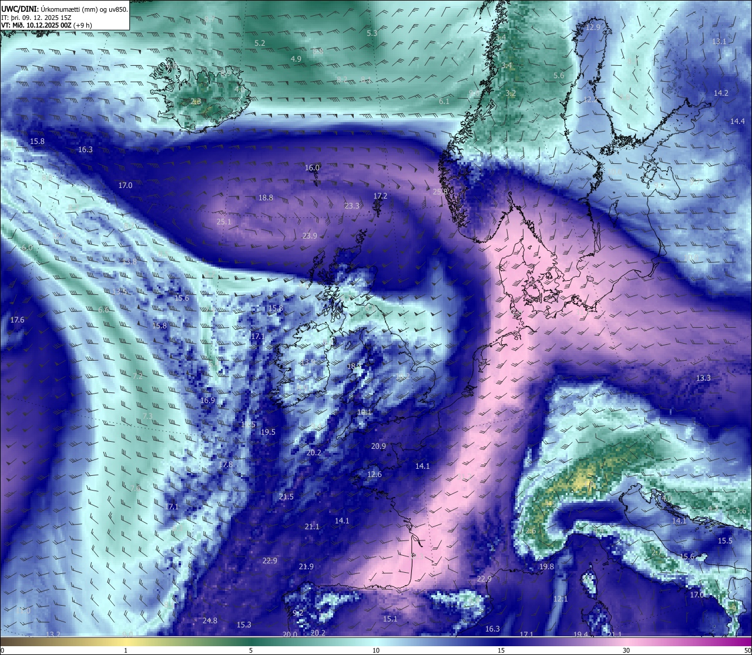The image size is (752, 655).
Task: Click the 5.6 value on the map
Action: tap(559, 76)
